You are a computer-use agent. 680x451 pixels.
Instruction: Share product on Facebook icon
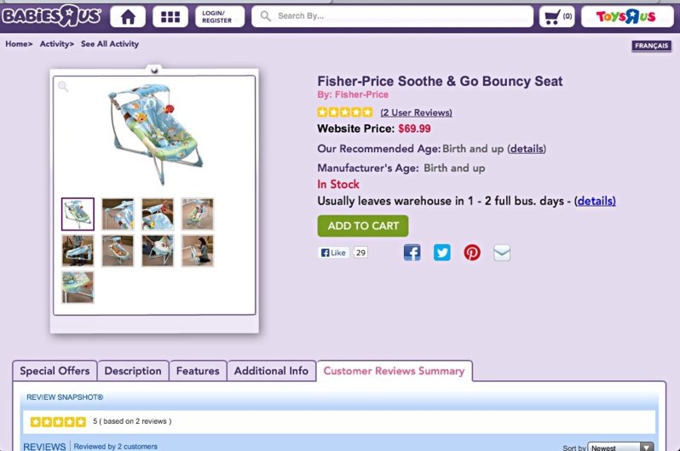(x=412, y=253)
